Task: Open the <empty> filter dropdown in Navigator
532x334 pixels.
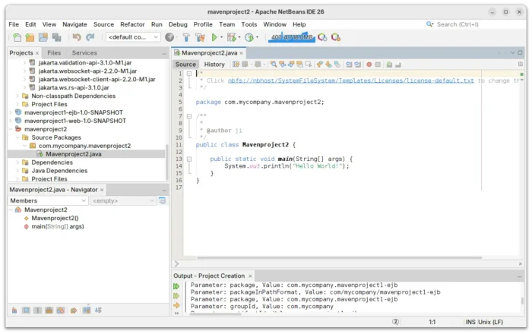Action: pos(123,201)
